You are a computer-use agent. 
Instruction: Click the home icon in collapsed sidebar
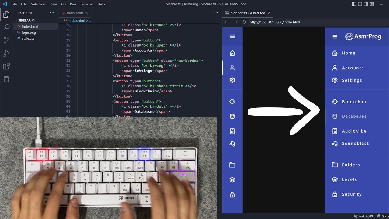click(232, 53)
